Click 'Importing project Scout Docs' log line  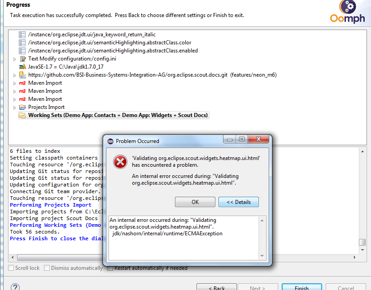pos(53,218)
